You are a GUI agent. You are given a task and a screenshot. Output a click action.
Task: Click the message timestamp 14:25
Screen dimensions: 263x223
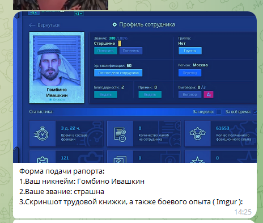[243, 212]
